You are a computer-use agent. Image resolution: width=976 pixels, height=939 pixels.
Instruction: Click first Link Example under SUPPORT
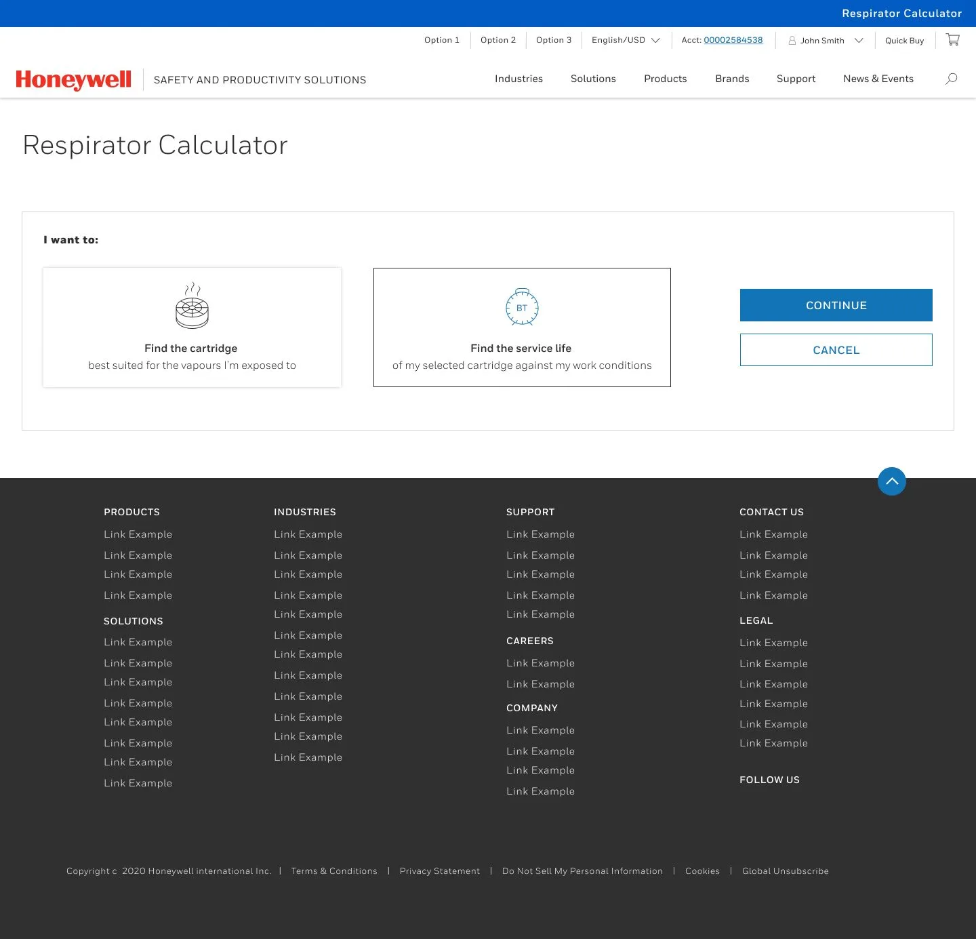click(541, 534)
